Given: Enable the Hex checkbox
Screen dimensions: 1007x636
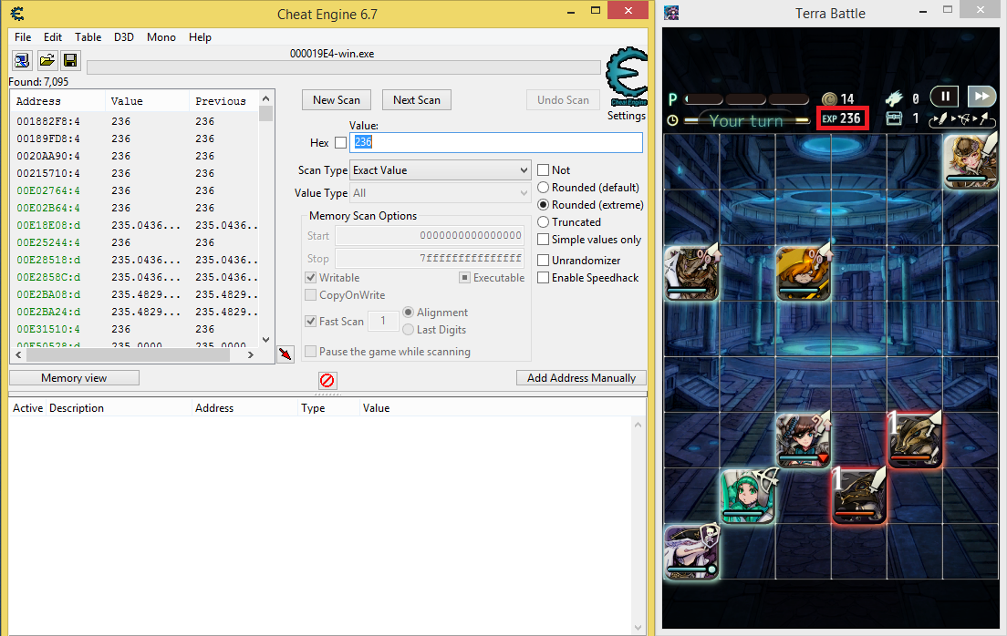Looking at the screenshot, I should point(341,143).
